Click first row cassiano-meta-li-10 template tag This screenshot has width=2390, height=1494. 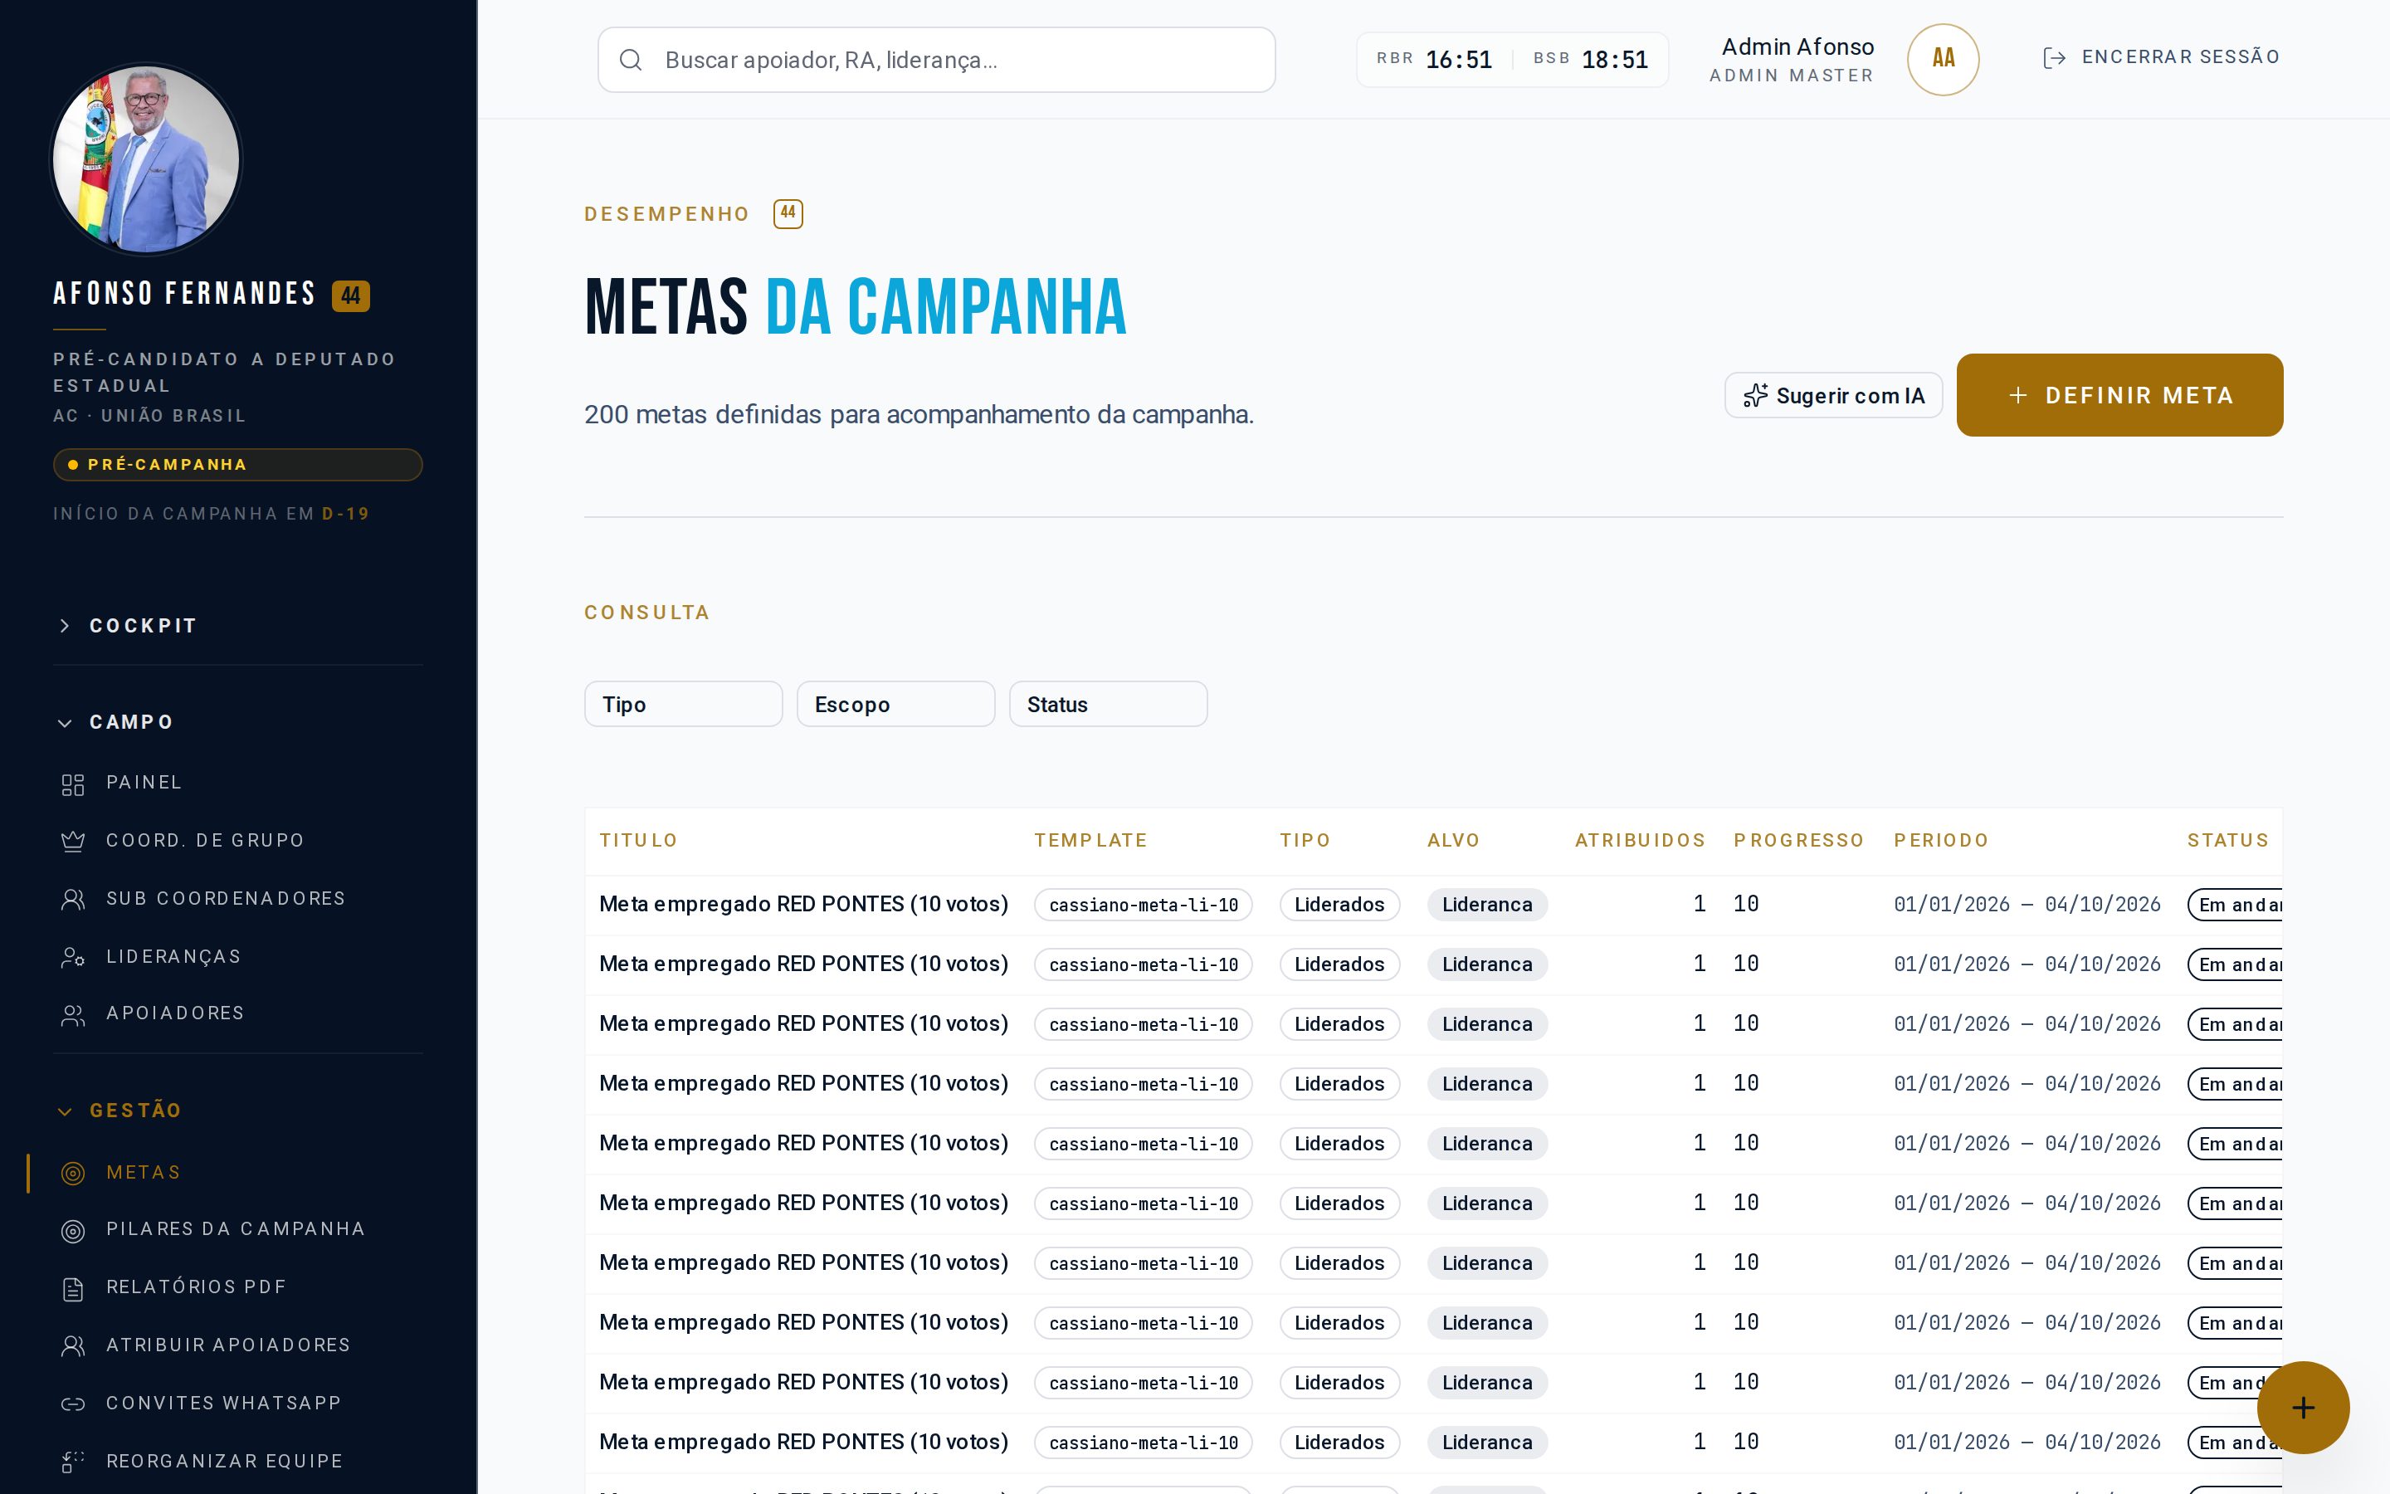[1143, 905]
